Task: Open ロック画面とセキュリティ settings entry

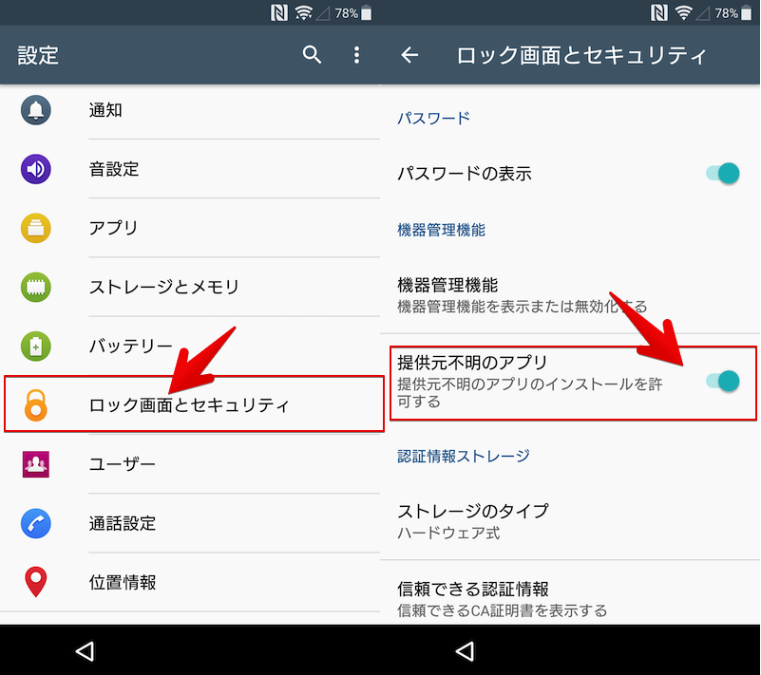Action: (189, 405)
